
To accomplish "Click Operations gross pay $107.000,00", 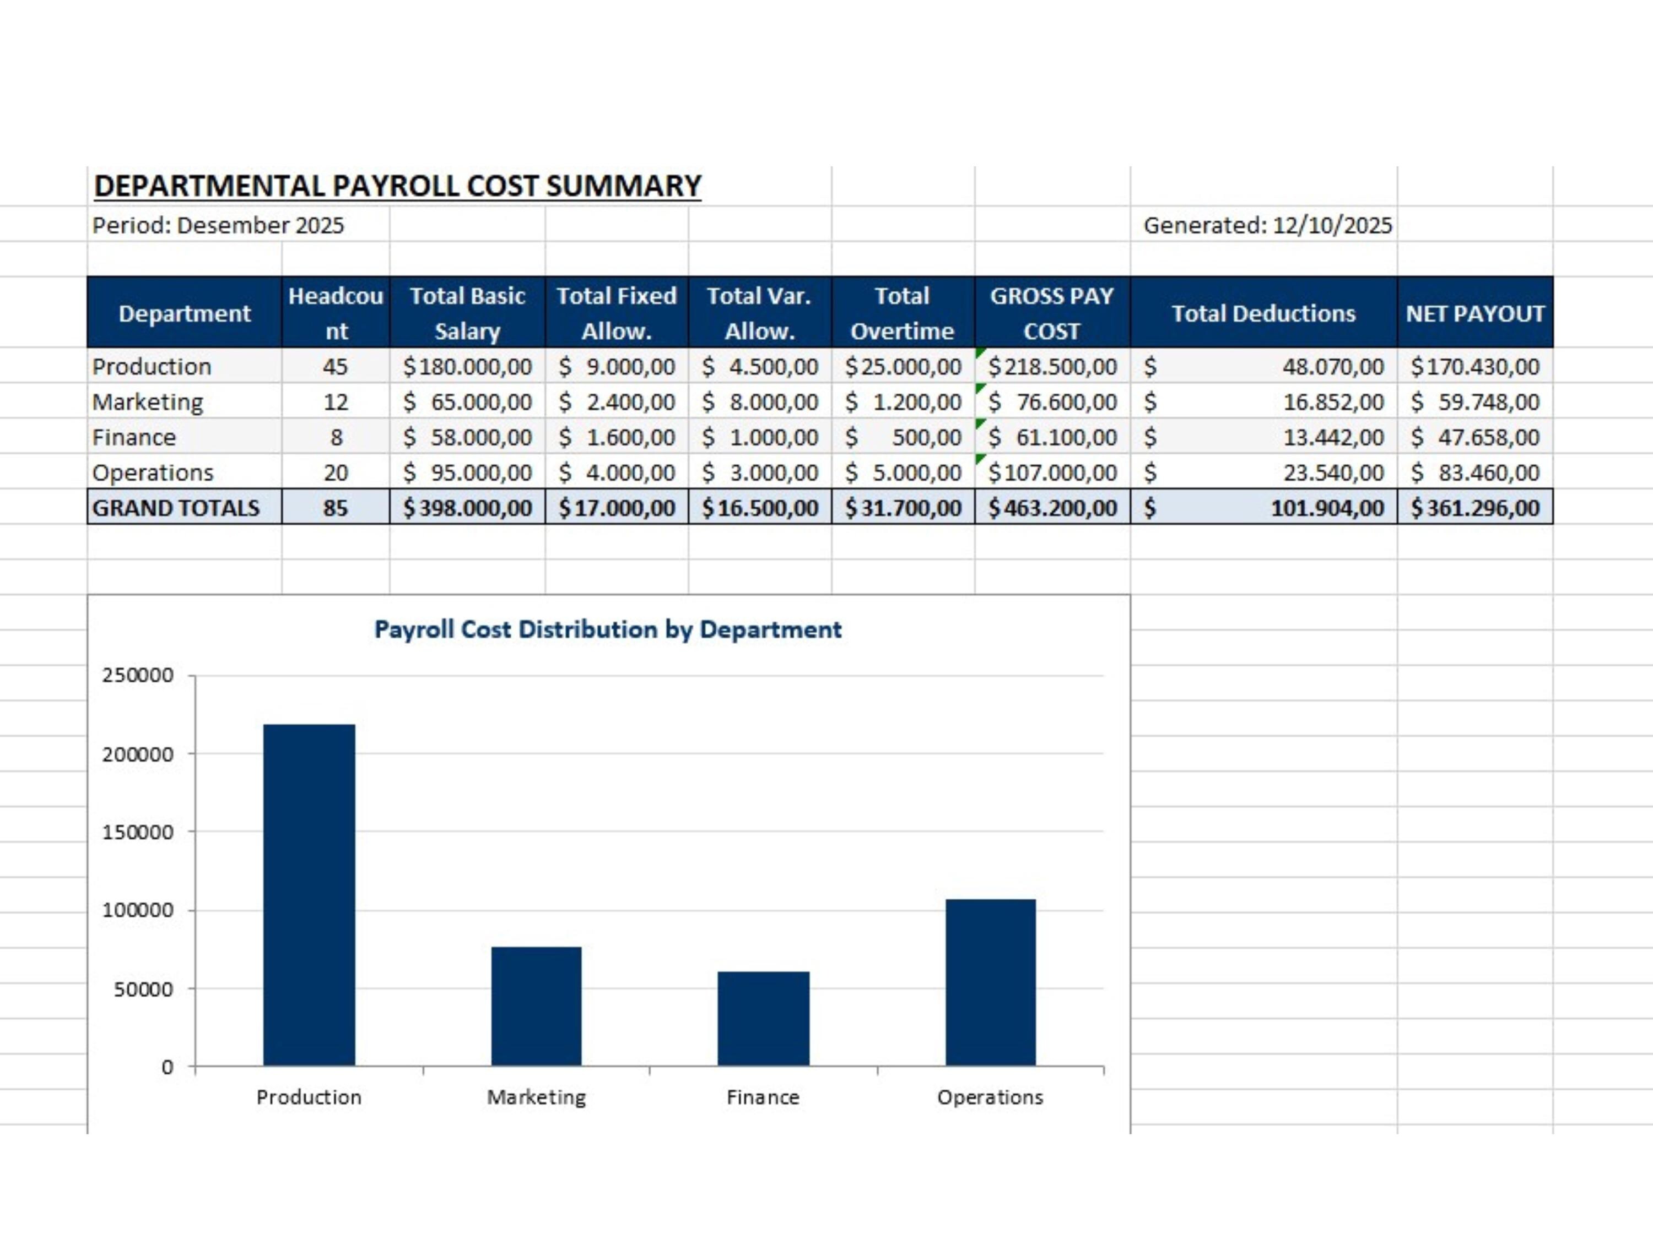I will click(1052, 472).
